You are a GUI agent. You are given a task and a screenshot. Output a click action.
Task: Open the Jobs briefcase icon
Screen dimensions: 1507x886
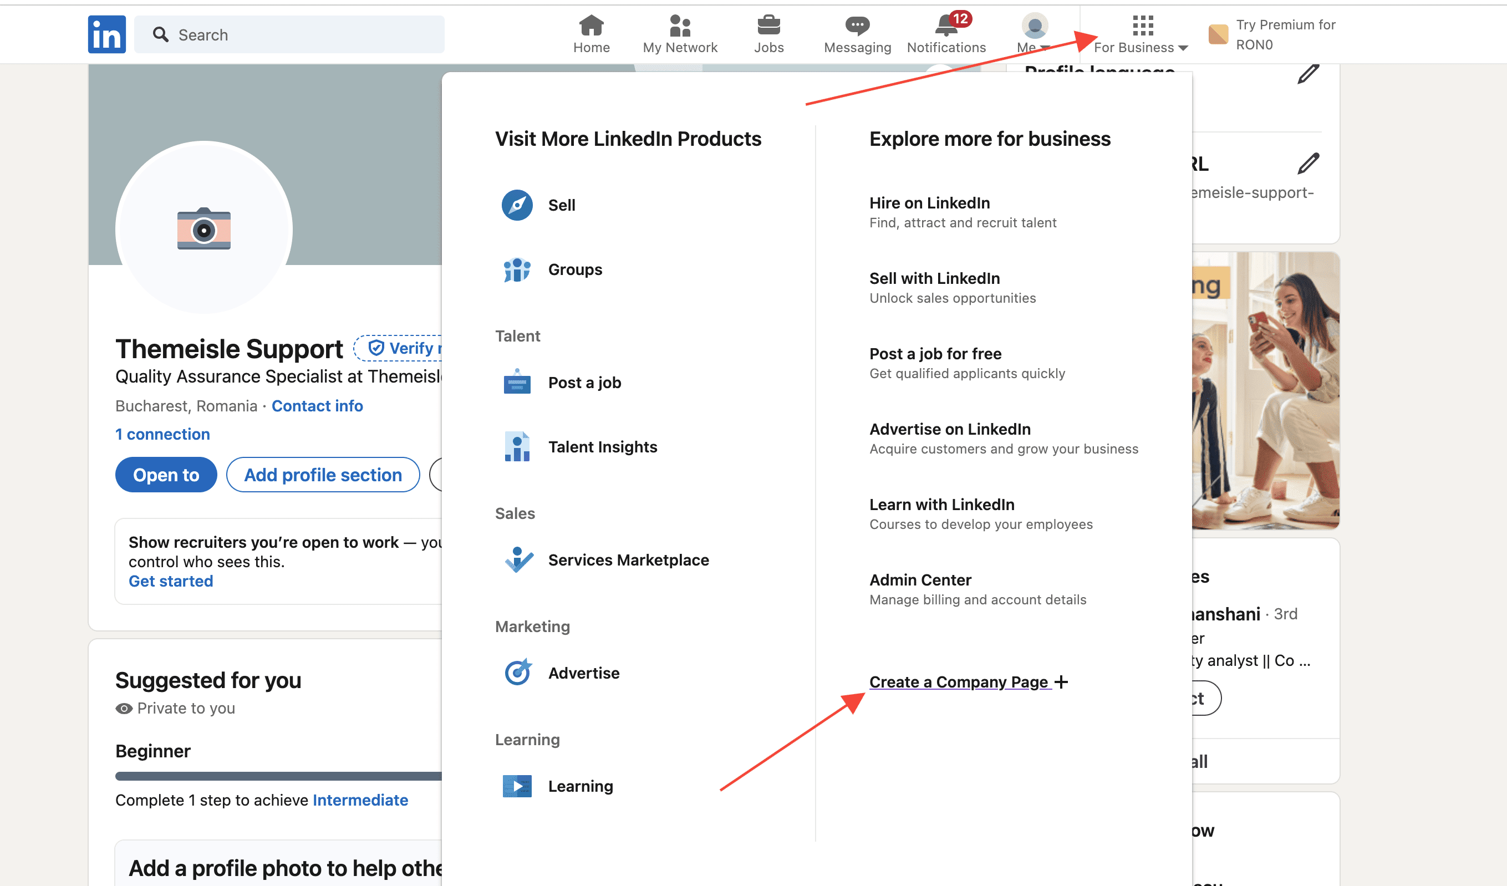(768, 26)
